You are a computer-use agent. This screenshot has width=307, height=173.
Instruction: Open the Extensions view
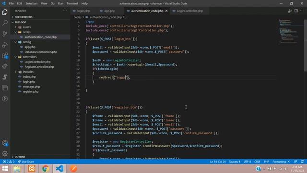[x=5, y=56]
